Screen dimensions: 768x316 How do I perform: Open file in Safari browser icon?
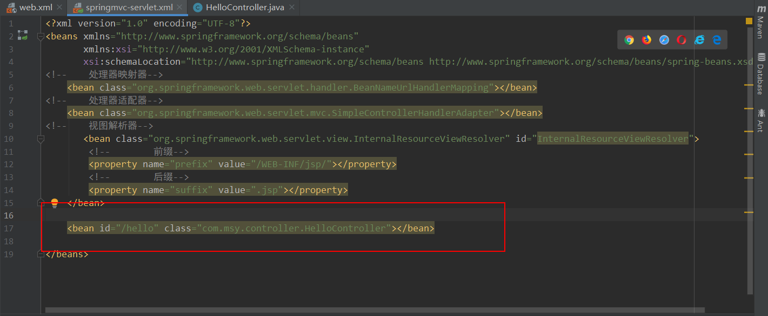(x=664, y=39)
